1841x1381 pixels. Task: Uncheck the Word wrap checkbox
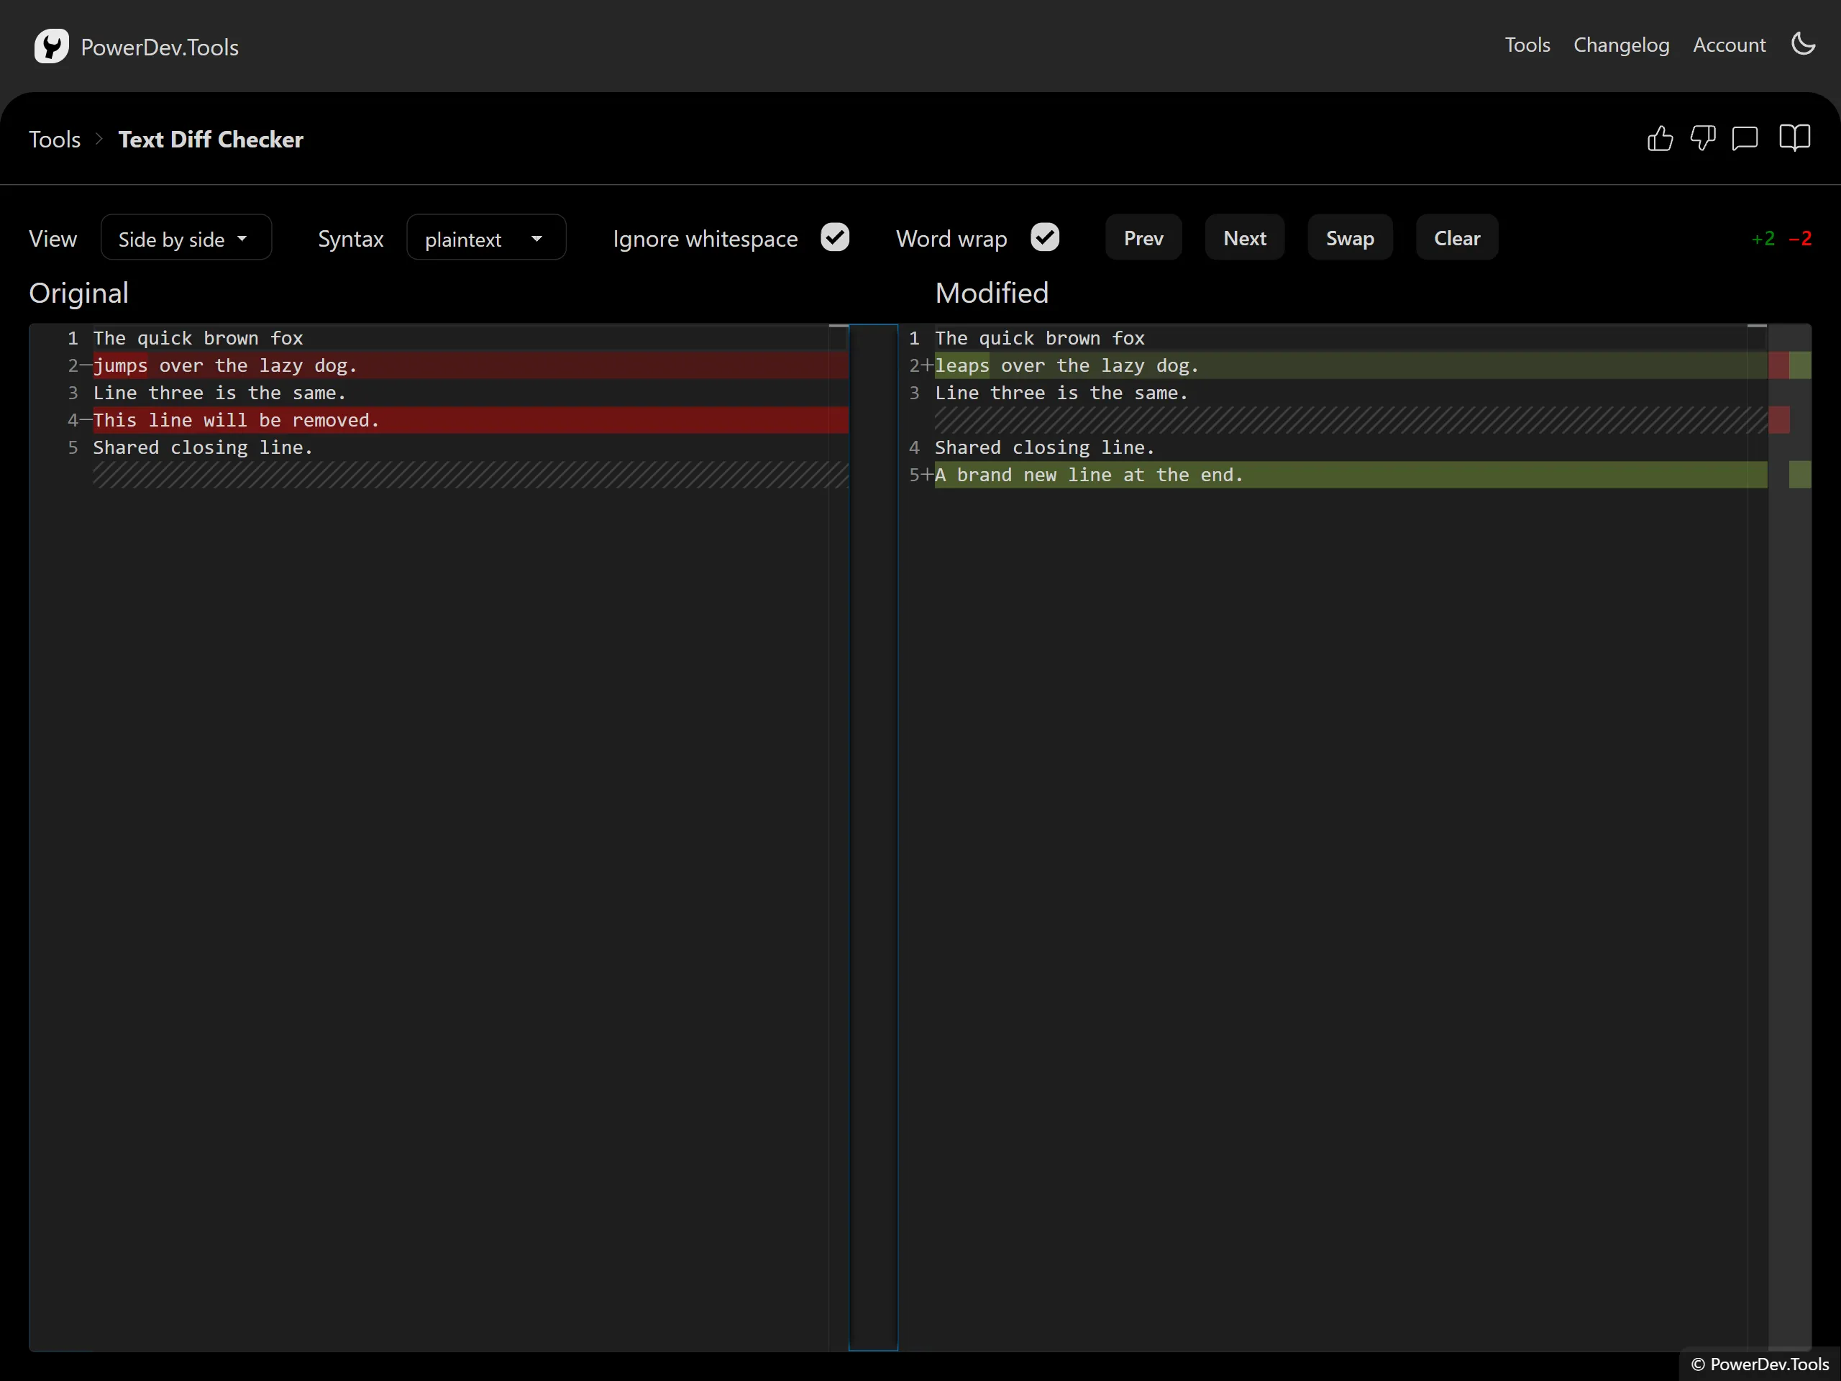point(1044,237)
